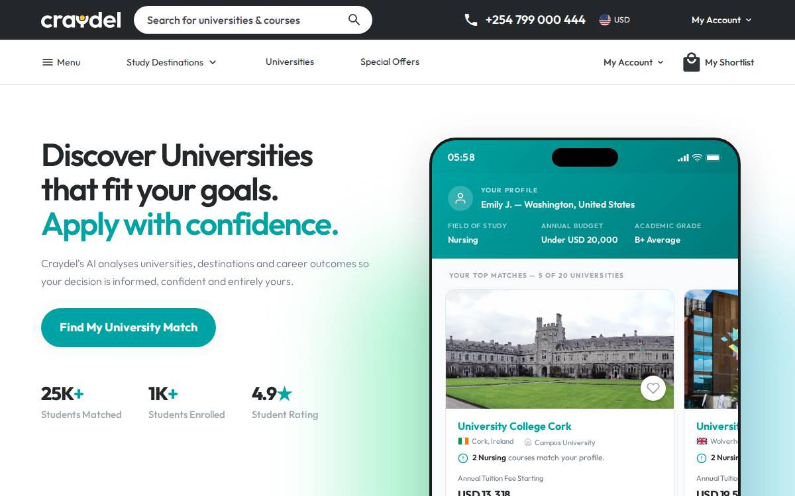
Task: Click the search magnifier icon
Action: 354,20
